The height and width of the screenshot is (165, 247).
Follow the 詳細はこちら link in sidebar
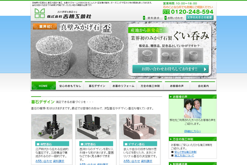pyautogui.click(x=181, y=131)
